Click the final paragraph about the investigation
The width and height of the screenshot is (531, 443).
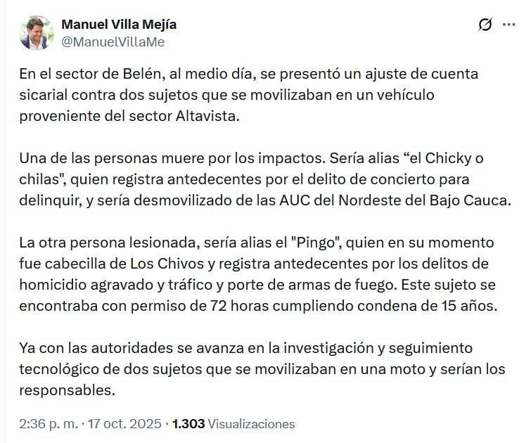click(260, 368)
